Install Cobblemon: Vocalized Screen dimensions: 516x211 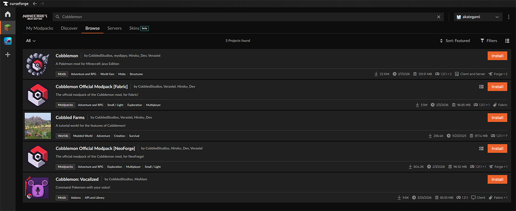click(498, 179)
